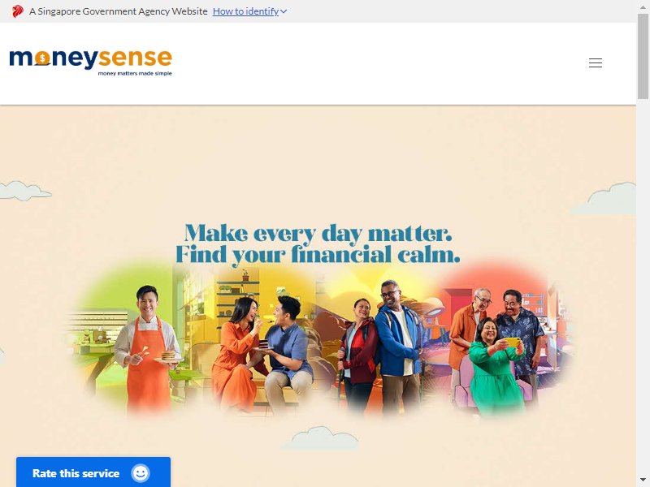Click the moneysense logo to go home
Image resolution: width=650 pixels, height=487 pixels.
pos(90,62)
